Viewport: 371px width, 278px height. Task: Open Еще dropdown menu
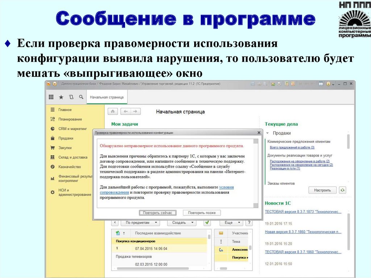(x=231, y=223)
